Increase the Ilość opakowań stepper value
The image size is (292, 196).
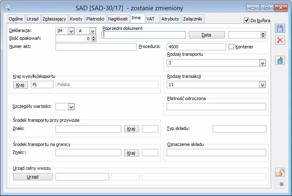93,37
